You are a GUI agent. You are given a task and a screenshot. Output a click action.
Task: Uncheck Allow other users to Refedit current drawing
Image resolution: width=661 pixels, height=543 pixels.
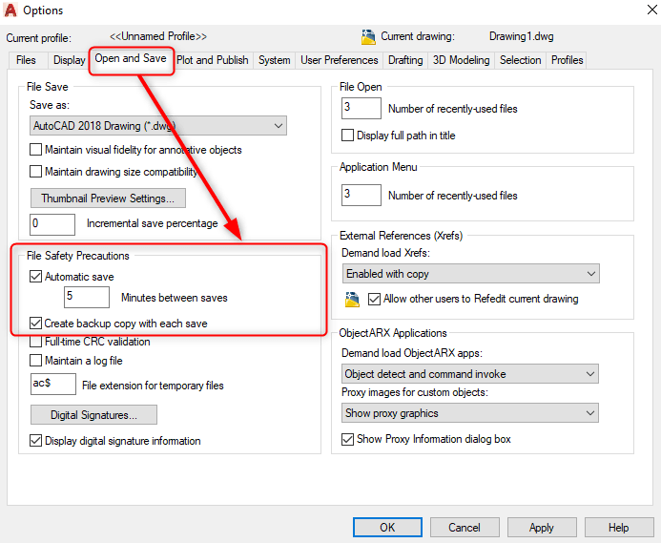pos(374,299)
